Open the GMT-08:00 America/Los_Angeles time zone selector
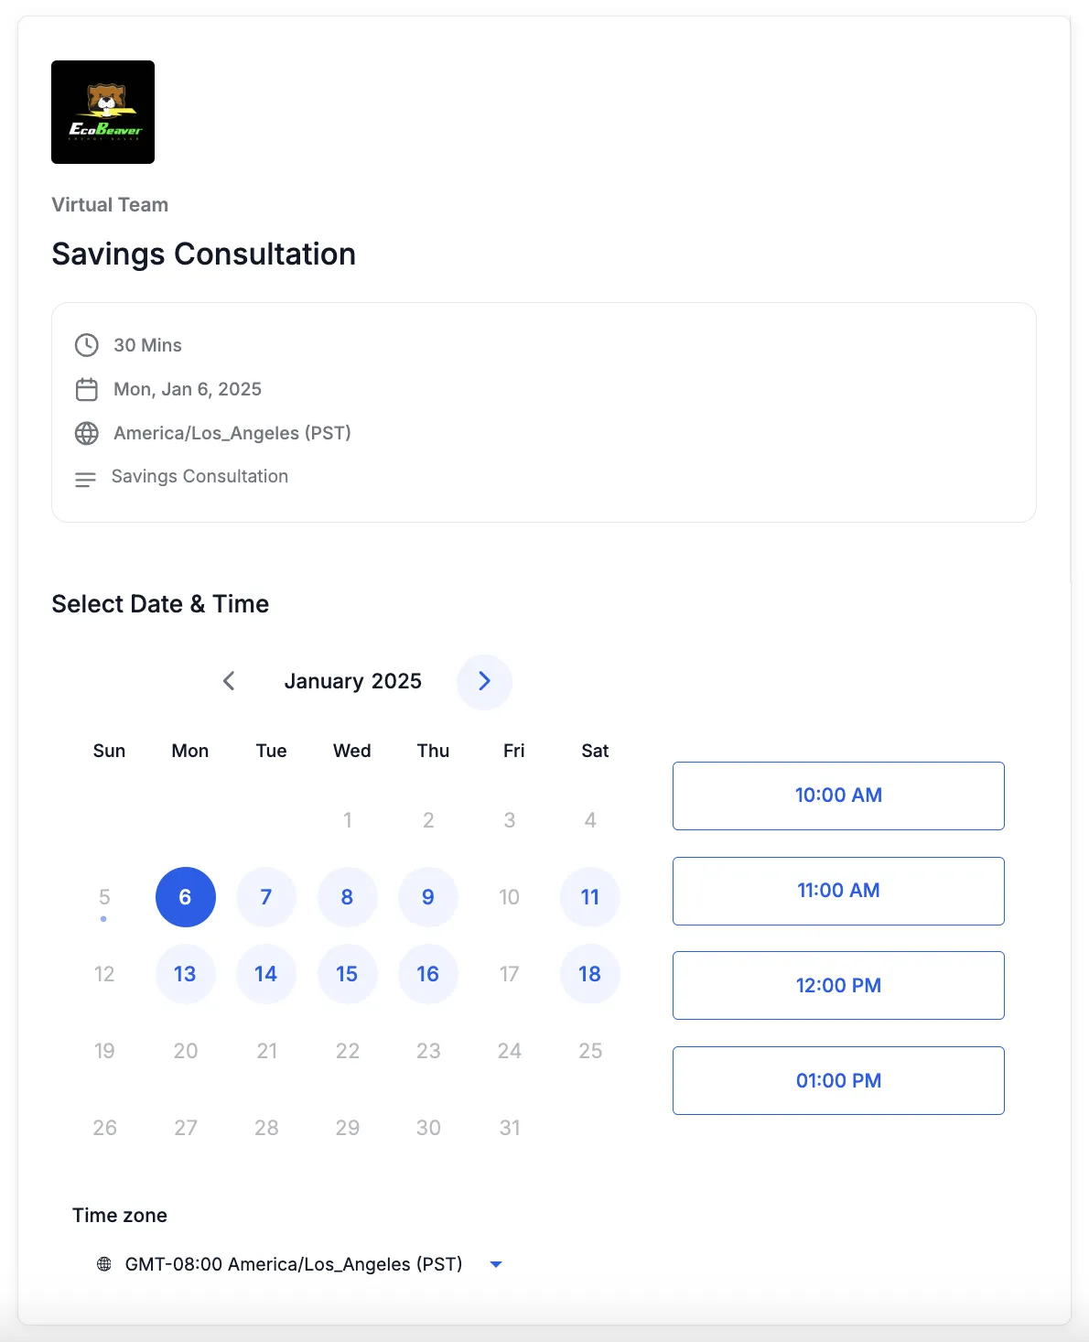Image resolution: width=1089 pixels, height=1342 pixels. (x=293, y=1264)
